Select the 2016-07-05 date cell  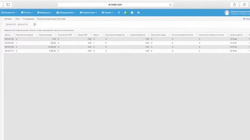(9, 39)
